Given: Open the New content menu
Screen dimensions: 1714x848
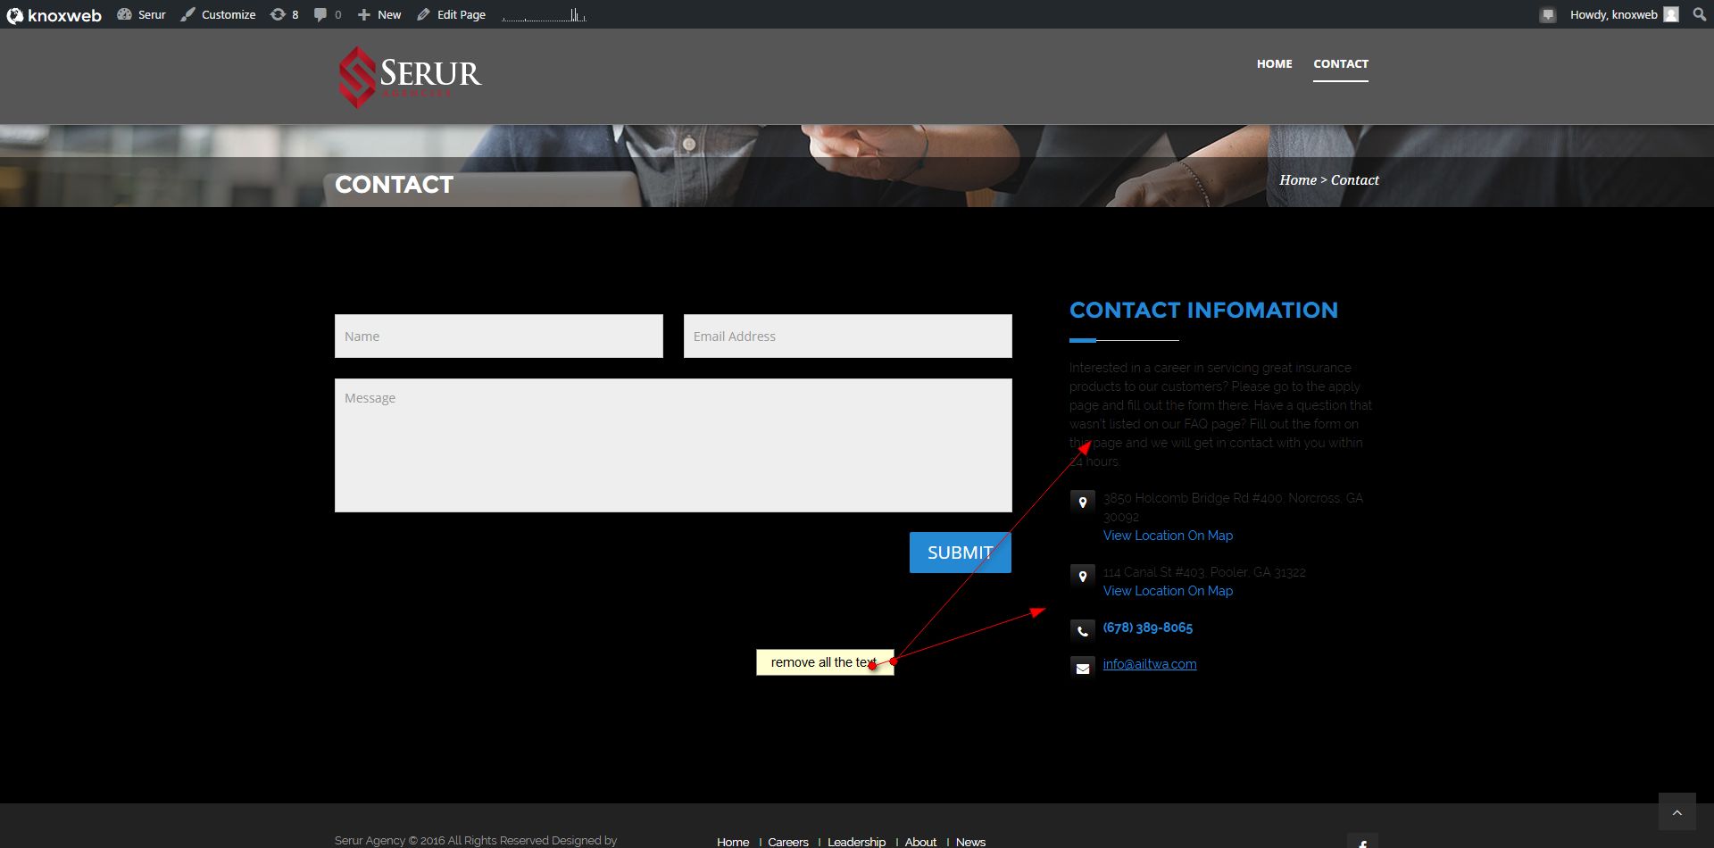Looking at the screenshot, I should (x=379, y=15).
